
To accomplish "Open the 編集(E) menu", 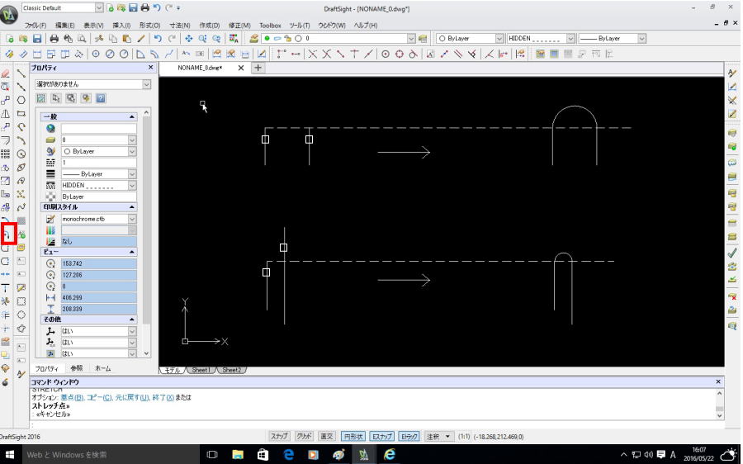I will pyautogui.click(x=65, y=25).
